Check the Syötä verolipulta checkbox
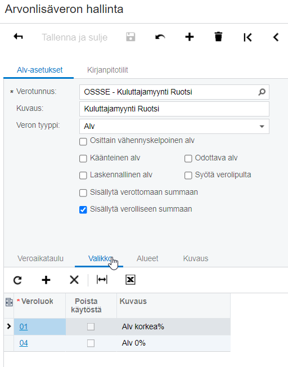This screenshot has height=367, width=288. pyautogui.click(x=188, y=175)
